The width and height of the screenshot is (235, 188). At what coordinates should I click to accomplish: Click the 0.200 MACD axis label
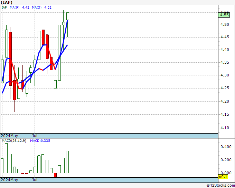pos(226,160)
